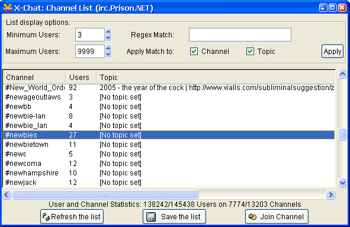
Task: Increase Minimum Users with up arrow
Action: pyautogui.click(x=108, y=31)
